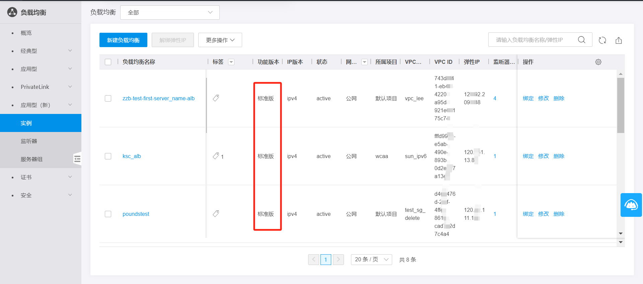Check the zzb-test-first-server_name-alb row checkbox
Screen dimensions: 643x284
click(108, 98)
